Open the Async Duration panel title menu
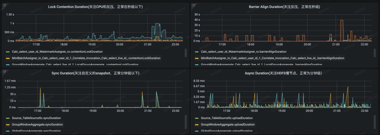380x135 pixels. 284,73
